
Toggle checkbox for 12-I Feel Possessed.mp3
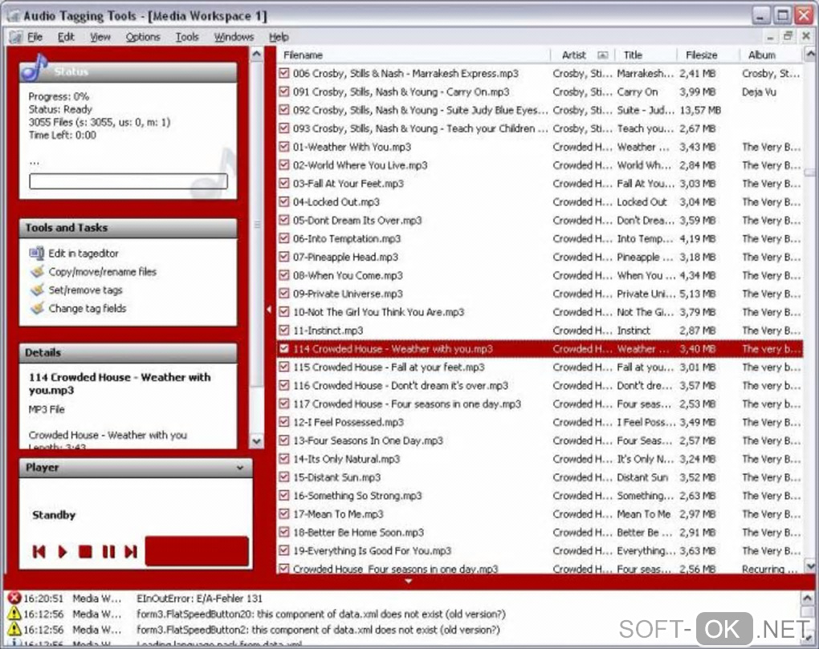(x=283, y=422)
